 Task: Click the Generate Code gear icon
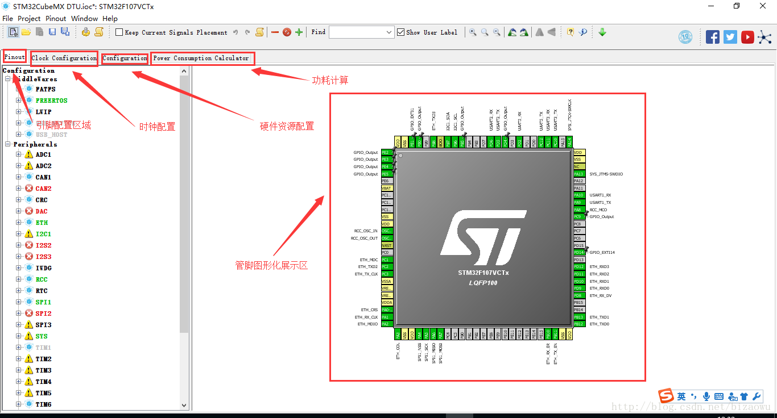(x=86, y=32)
